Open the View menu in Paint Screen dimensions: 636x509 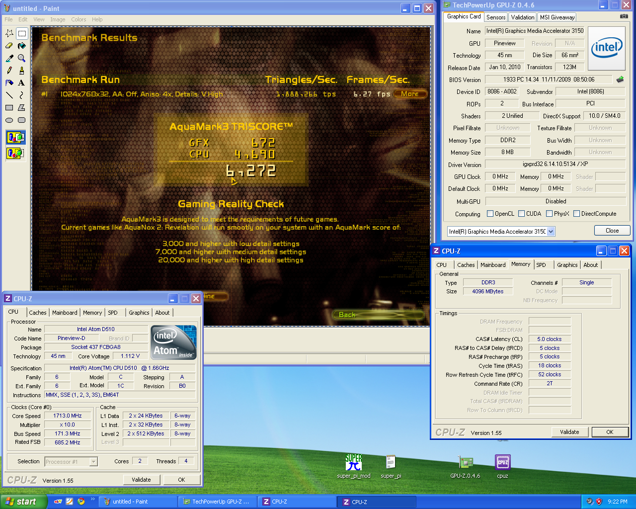point(39,19)
